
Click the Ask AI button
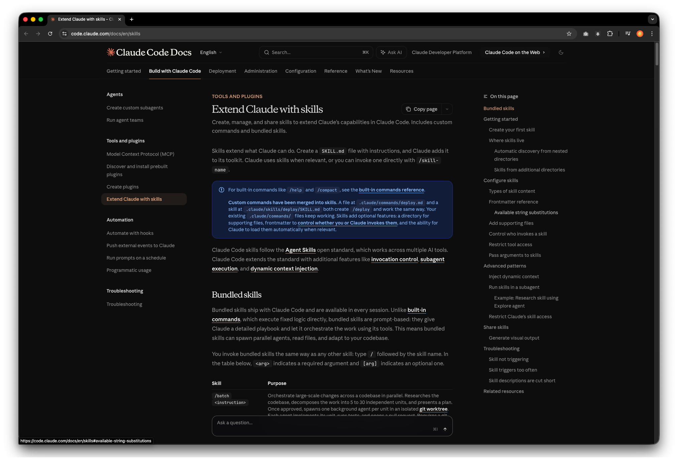pyautogui.click(x=391, y=52)
